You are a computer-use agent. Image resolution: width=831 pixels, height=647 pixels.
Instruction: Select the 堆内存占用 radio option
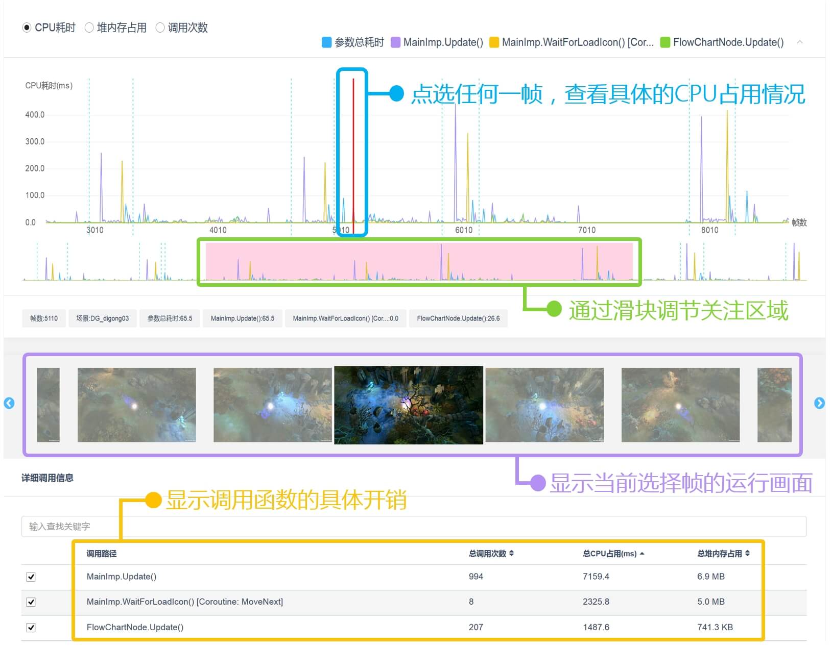click(89, 28)
